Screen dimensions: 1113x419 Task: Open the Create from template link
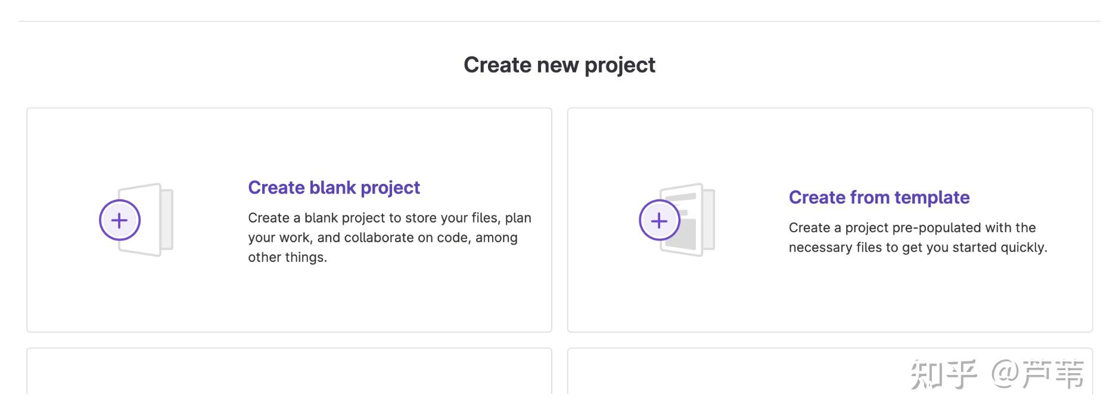point(879,197)
